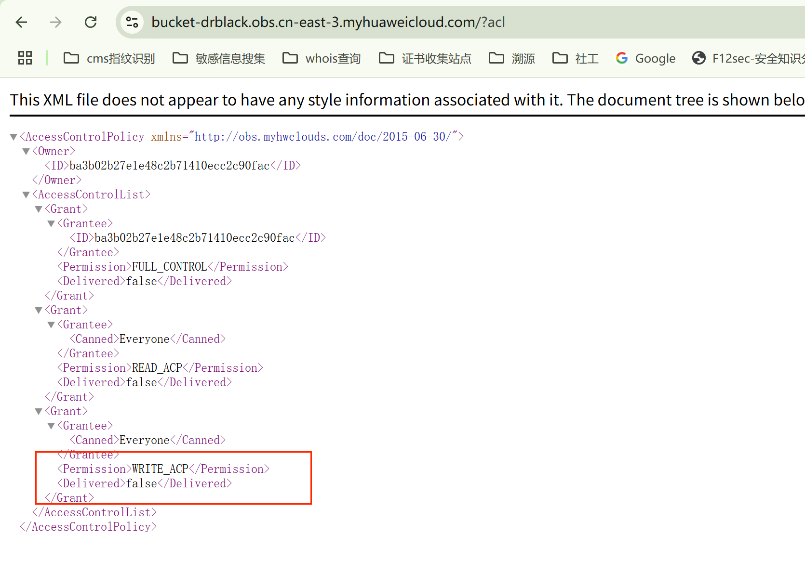Click Everyone in the second Grant

click(x=145, y=339)
